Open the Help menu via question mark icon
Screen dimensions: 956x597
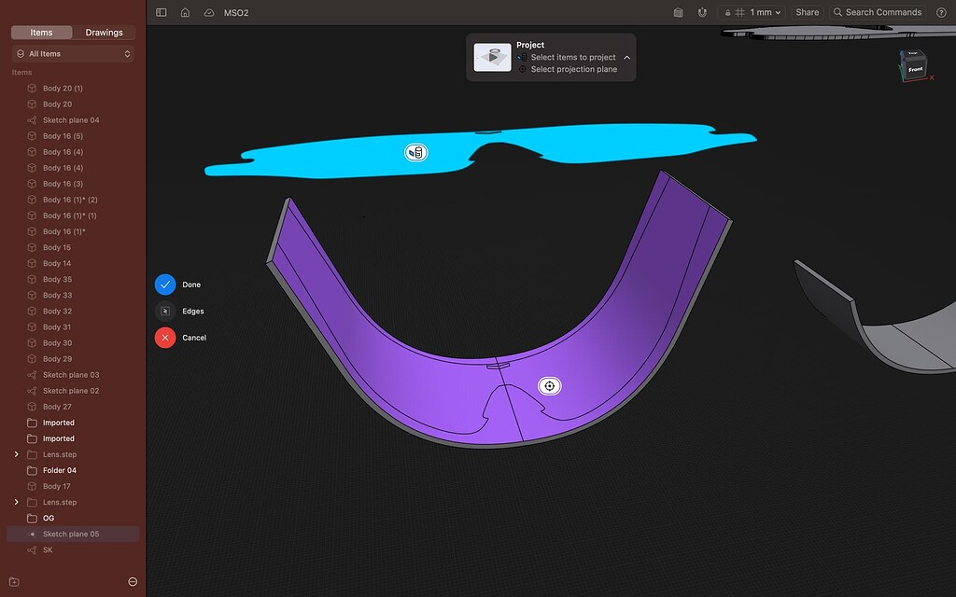(x=941, y=12)
